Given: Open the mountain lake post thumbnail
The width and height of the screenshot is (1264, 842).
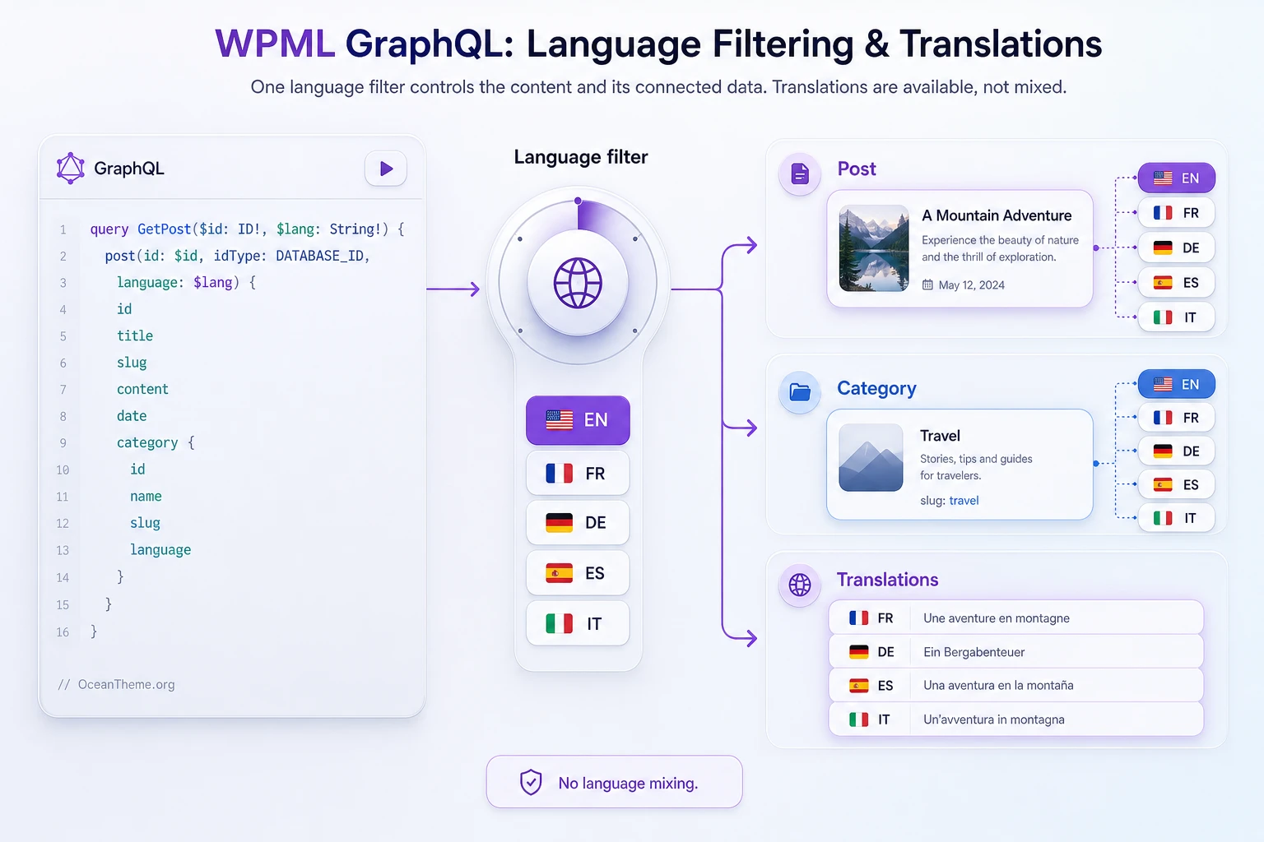Looking at the screenshot, I should pyautogui.click(x=874, y=248).
